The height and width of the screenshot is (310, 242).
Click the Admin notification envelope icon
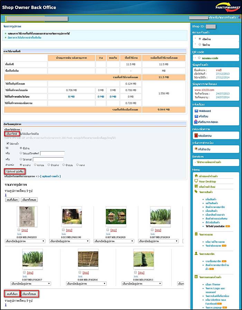[196, 122]
